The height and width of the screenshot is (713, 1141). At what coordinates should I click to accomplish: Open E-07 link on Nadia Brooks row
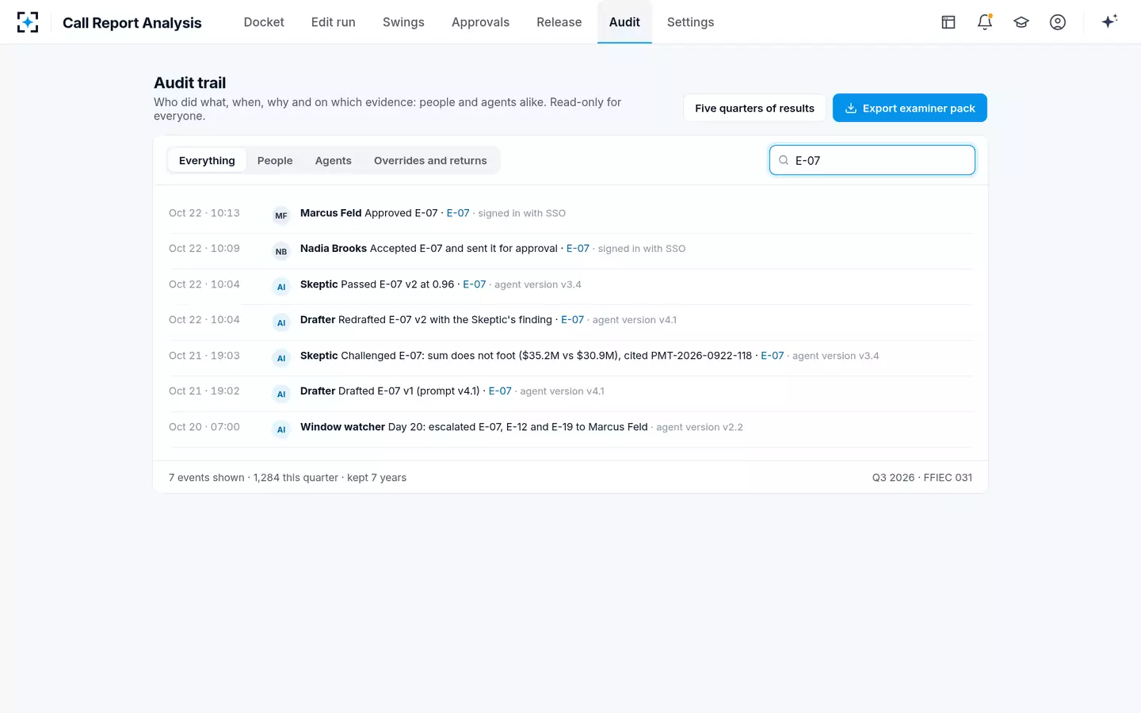[x=578, y=249]
